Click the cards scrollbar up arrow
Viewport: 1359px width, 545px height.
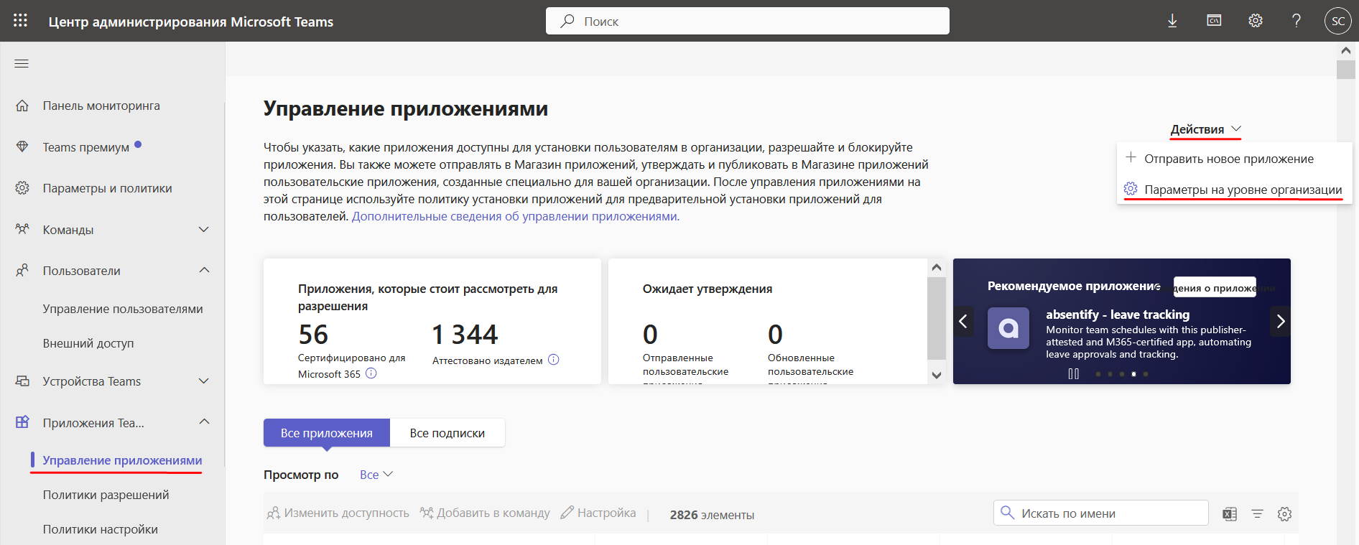point(937,268)
